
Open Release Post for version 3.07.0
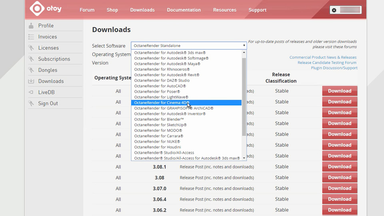point(217,188)
